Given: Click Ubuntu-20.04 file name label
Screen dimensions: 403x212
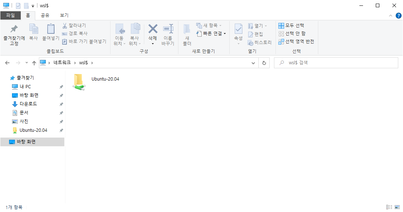Looking at the screenshot, I should point(105,79).
